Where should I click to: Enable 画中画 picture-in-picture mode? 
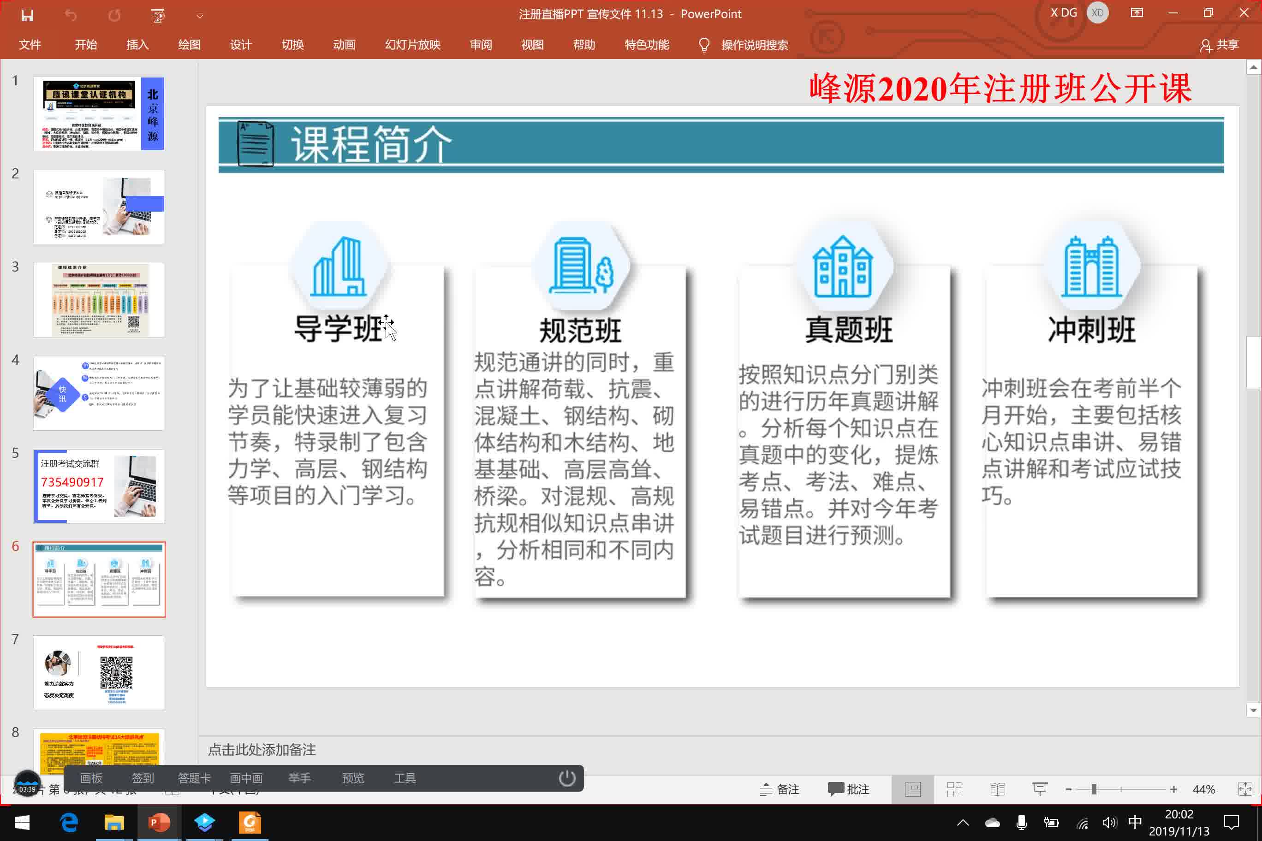[x=246, y=778]
